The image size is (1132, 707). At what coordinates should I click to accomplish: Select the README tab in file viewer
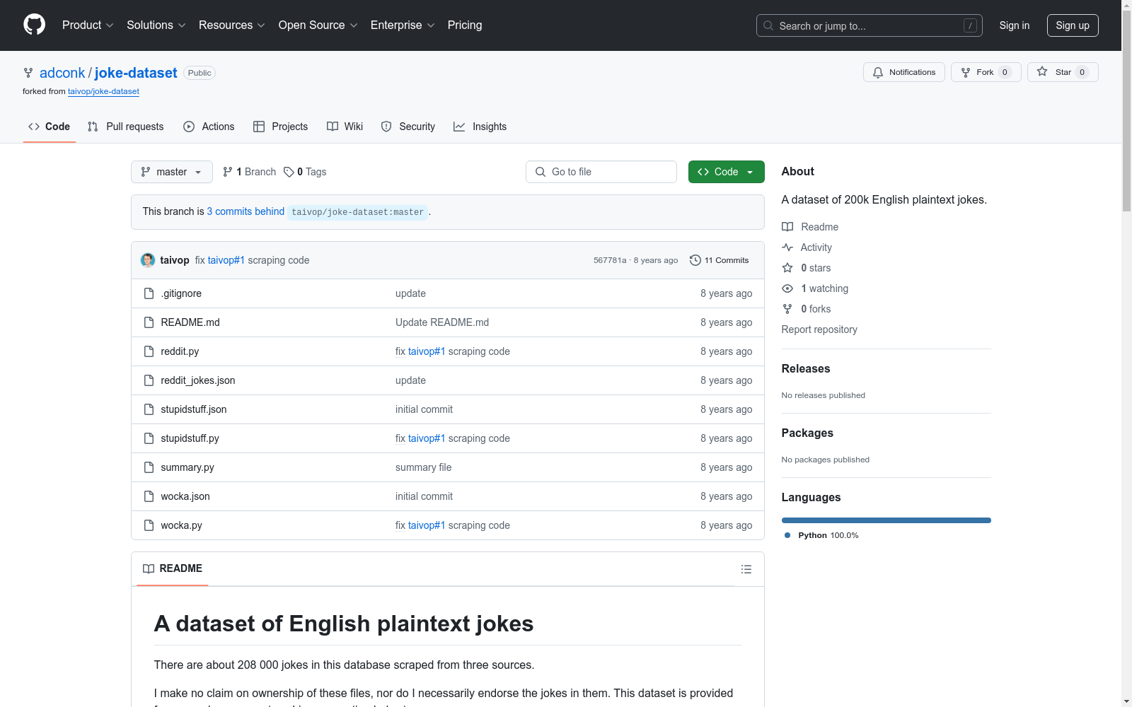pos(173,568)
